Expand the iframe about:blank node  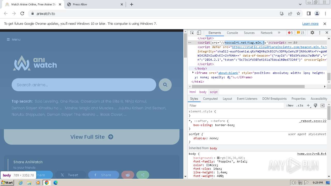(193, 73)
